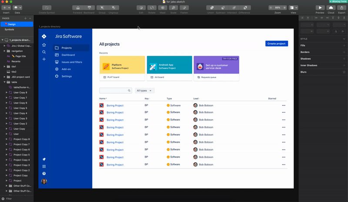Click the Forward arrange icon
Image resolution: width=348 pixels, height=202 pixels.
click(78, 7)
